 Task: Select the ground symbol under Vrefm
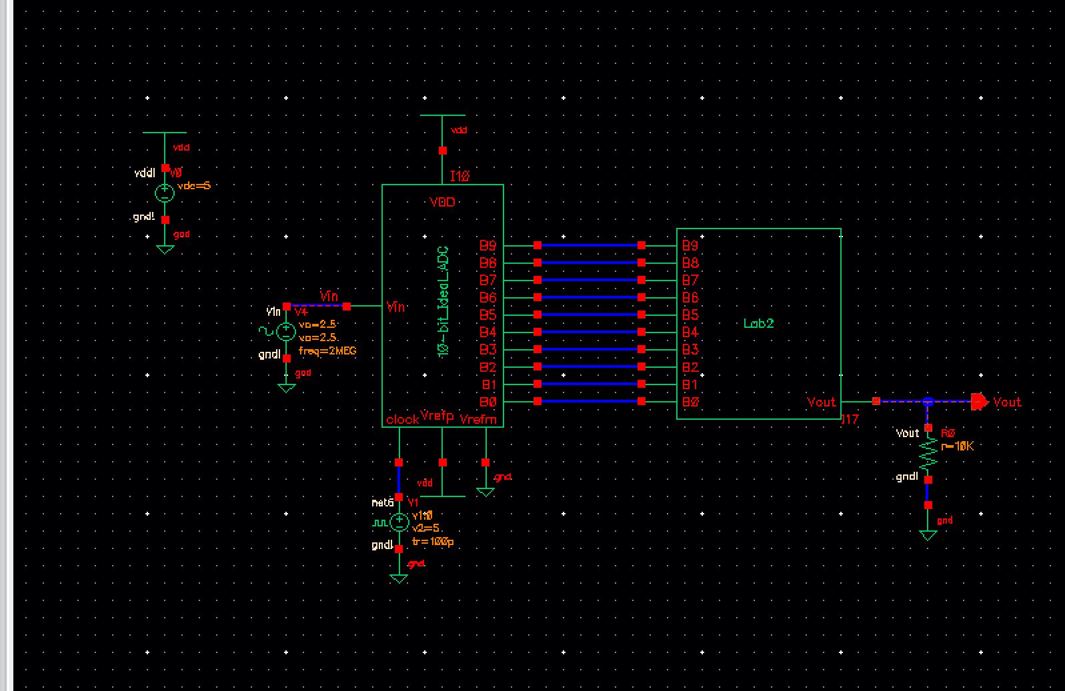coord(485,492)
